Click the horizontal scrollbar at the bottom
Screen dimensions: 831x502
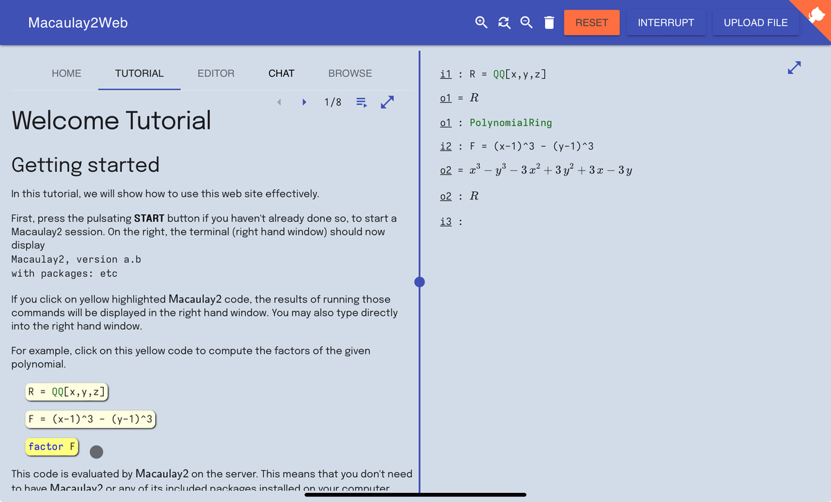(x=414, y=494)
